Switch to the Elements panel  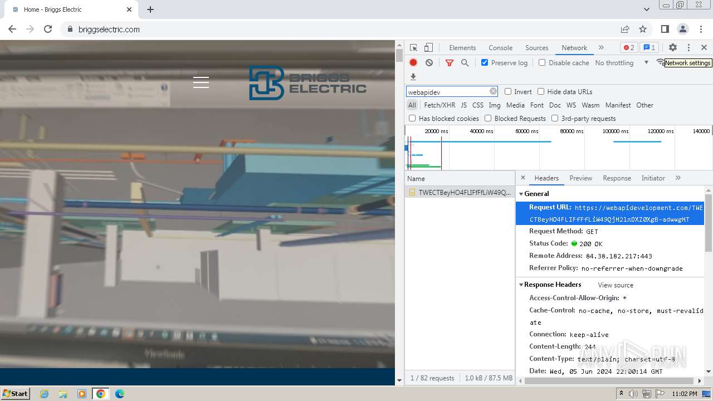point(462,48)
